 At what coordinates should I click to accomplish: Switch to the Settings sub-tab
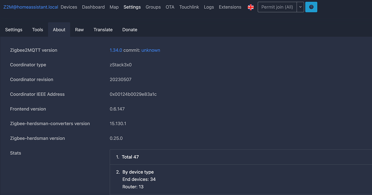[x=14, y=29]
